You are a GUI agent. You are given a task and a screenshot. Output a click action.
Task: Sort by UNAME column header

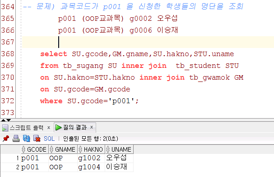click(x=119, y=149)
